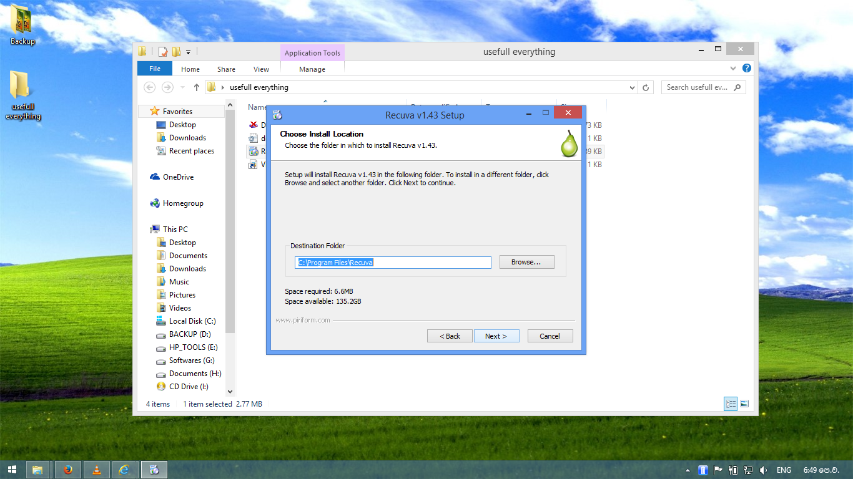
Task: Cancel the Recuva installation
Action: pyautogui.click(x=550, y=336)
